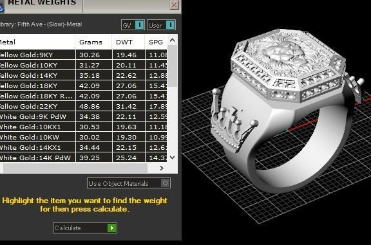Click the 39.25 grams value

[x=90, y=158]
